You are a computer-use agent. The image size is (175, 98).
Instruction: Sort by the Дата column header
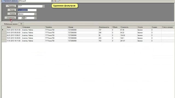point(14,27)
